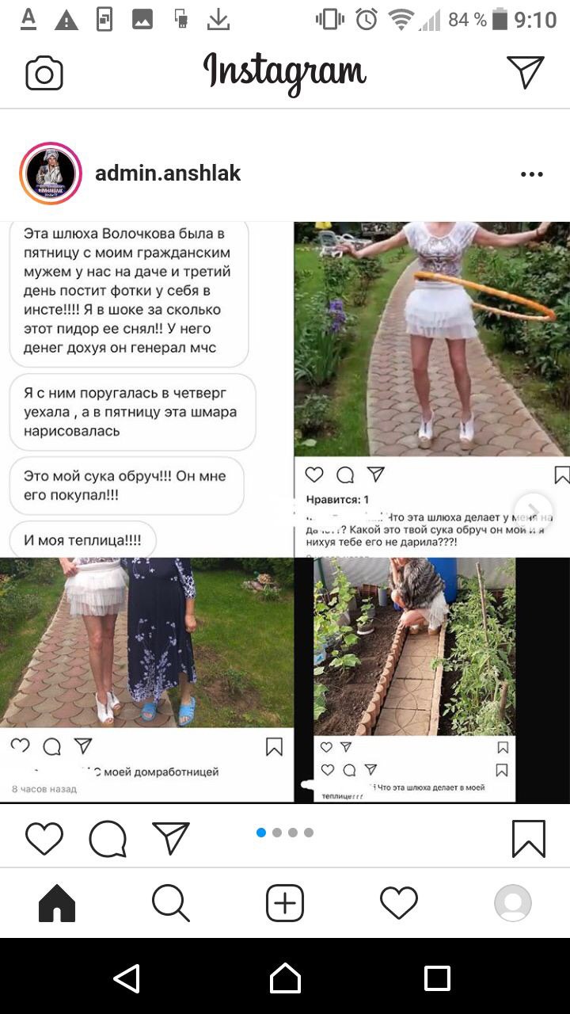
Task: Open activity heart tab
Action: click(x=399, y=903)
